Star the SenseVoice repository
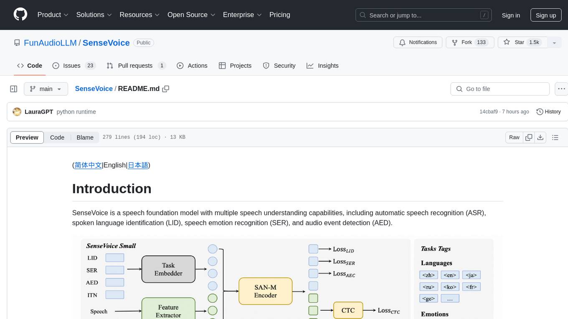 coord(522,42)
